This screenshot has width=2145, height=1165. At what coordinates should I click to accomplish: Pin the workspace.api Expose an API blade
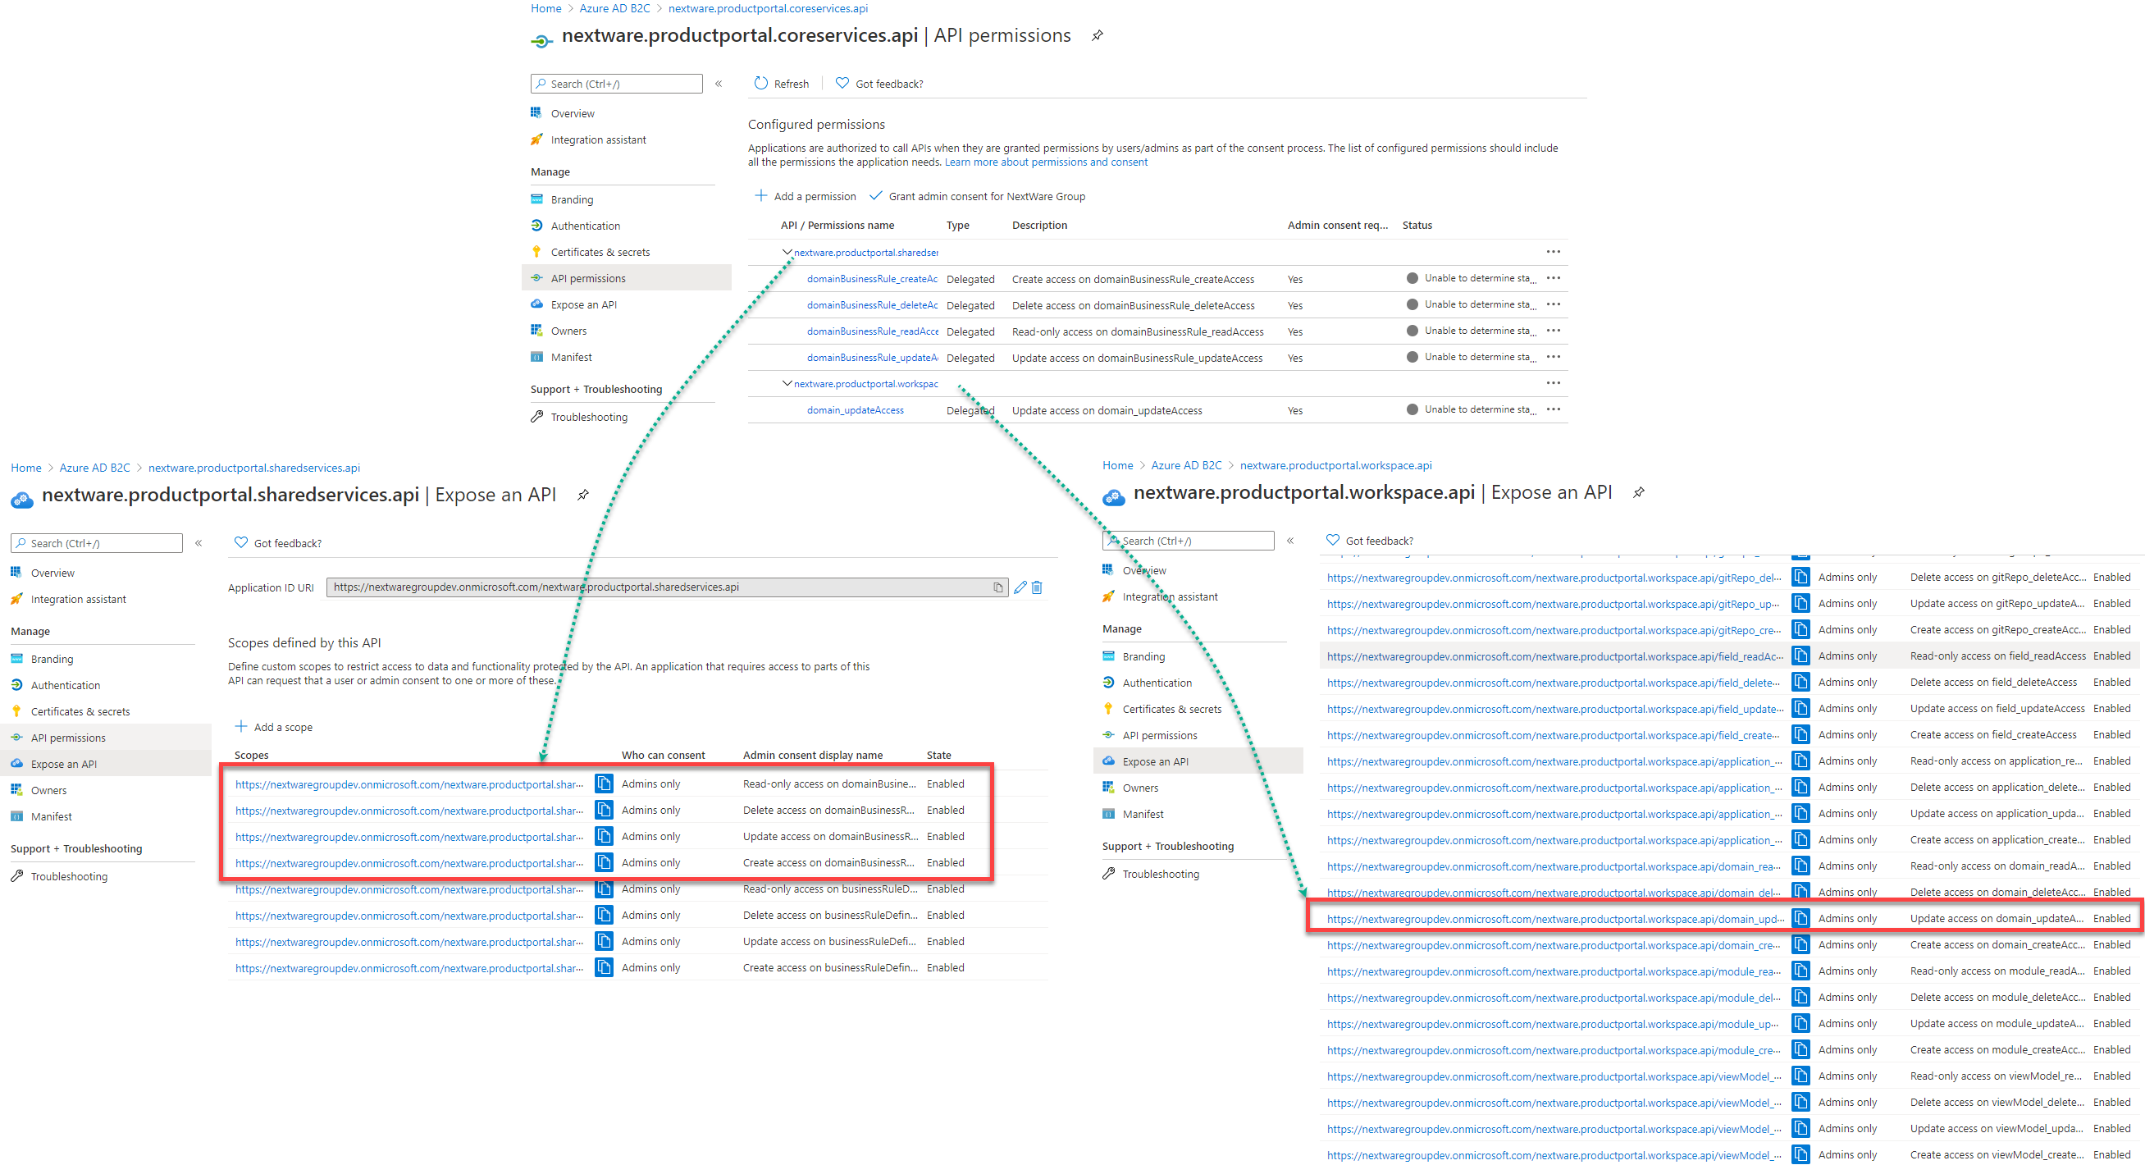pyautogui.click(x=1639, y=493)
